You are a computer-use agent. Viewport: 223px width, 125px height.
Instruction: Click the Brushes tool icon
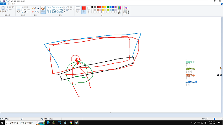coord(43,9)
